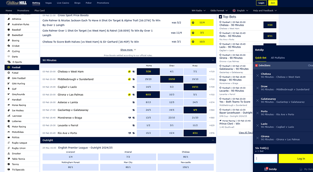Open Greyhounds sidebar icon
The image size is (313, 172).
(x=9, y=94)
